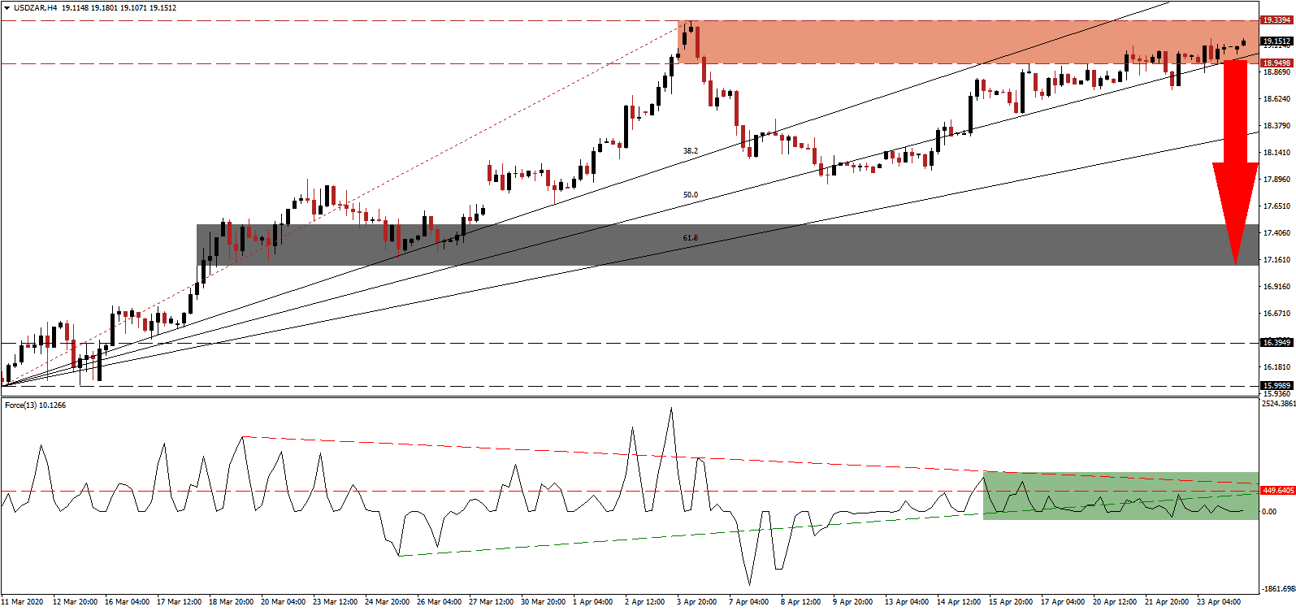Click the 19.3394 price level tag
The width and height of the screenshot is (1296, 611).
click(x=1276, y=20)
